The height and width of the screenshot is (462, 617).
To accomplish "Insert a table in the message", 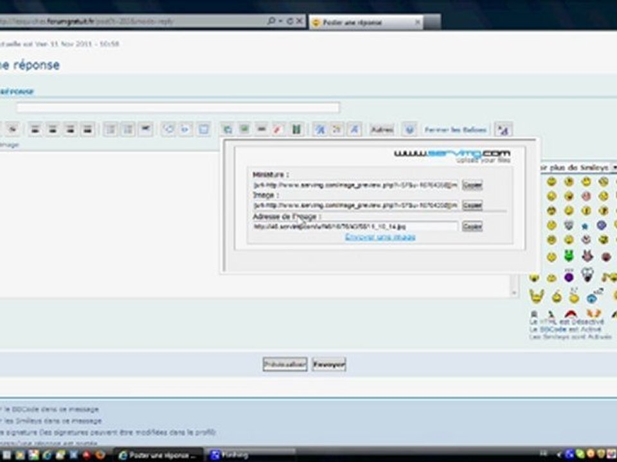I will pos(204,129).
